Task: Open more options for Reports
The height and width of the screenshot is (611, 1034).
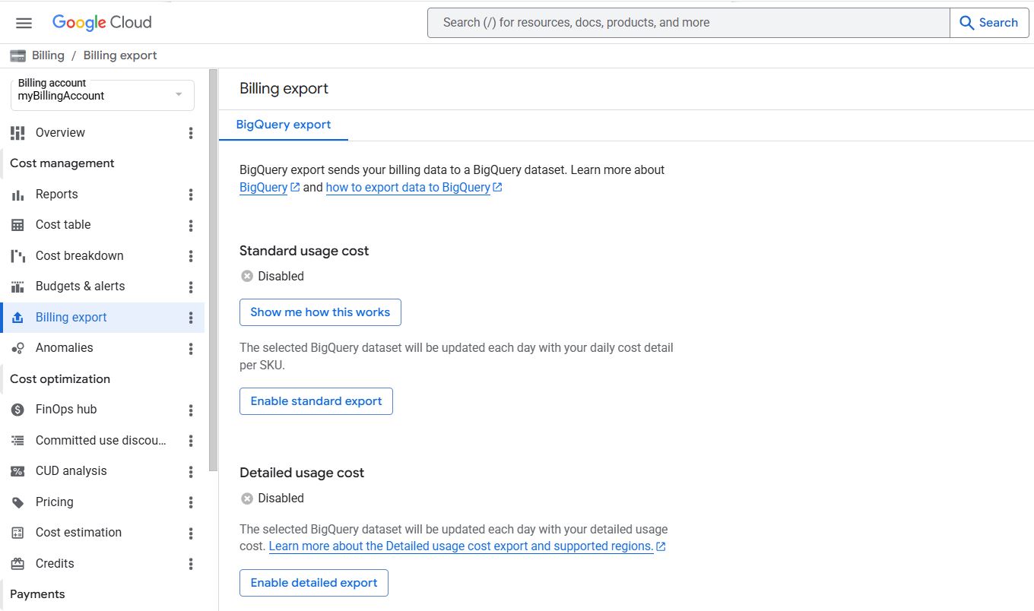Action: [191, 195]
